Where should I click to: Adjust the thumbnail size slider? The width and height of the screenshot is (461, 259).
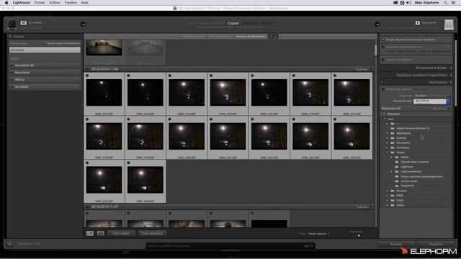(x=359, y=235)
